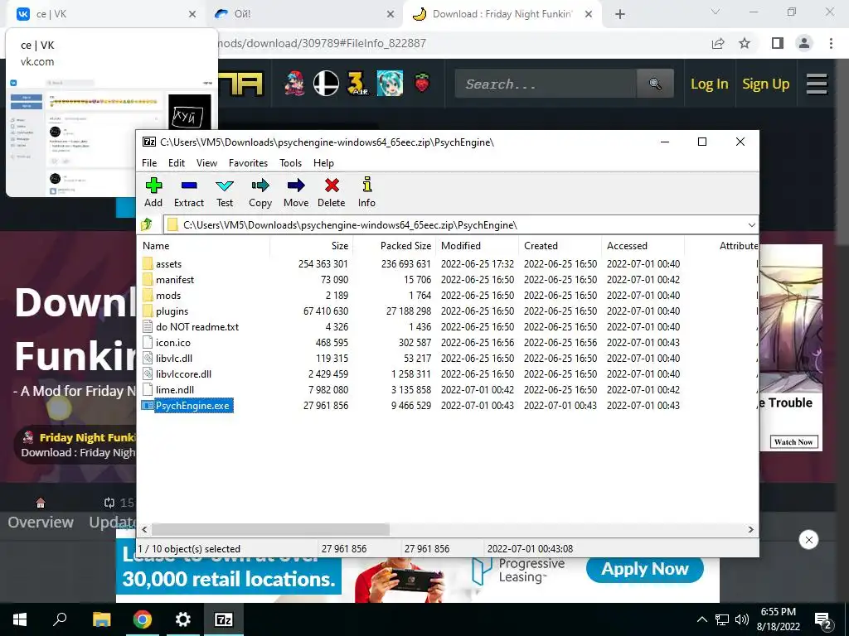Click the 7-Zip address path field
849x636 pixels.
pos(460,225)
